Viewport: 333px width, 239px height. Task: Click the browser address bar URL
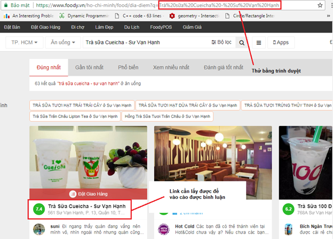point(157,5)
